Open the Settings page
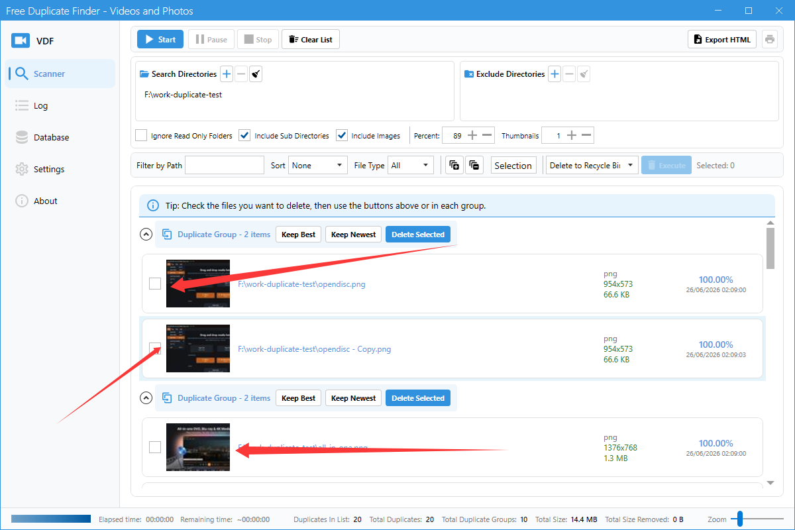 [60, 169]
